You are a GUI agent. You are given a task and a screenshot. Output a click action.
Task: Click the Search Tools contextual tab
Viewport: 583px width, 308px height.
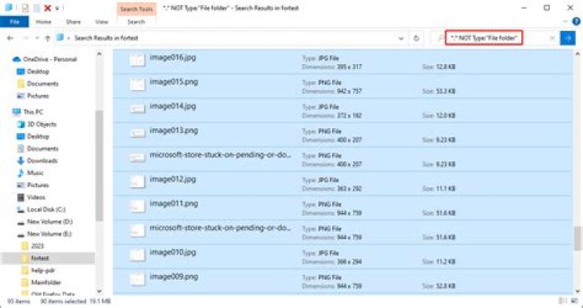[137, 9]
